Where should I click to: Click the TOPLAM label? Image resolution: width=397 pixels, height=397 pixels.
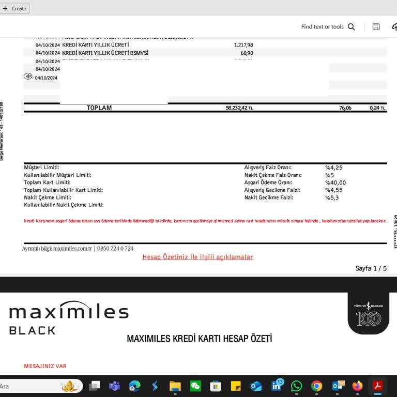[99, 108]
